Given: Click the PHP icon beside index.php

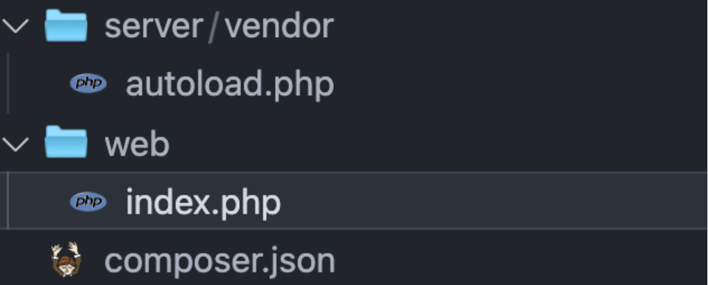Looking at the screenshot, I should click(x=88, y=202).
